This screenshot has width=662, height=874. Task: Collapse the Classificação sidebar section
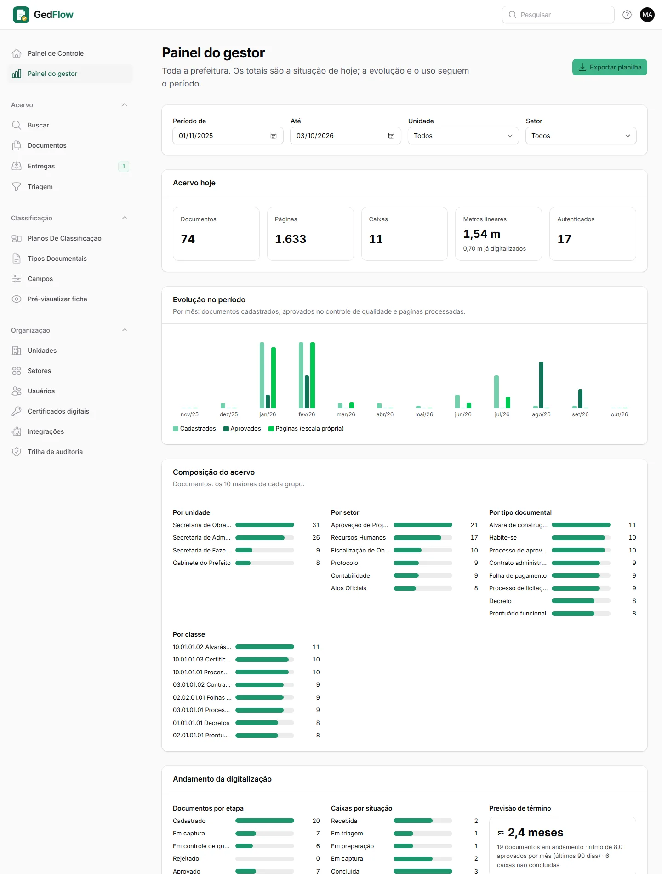pyautogui.click(x=125, y=218)
